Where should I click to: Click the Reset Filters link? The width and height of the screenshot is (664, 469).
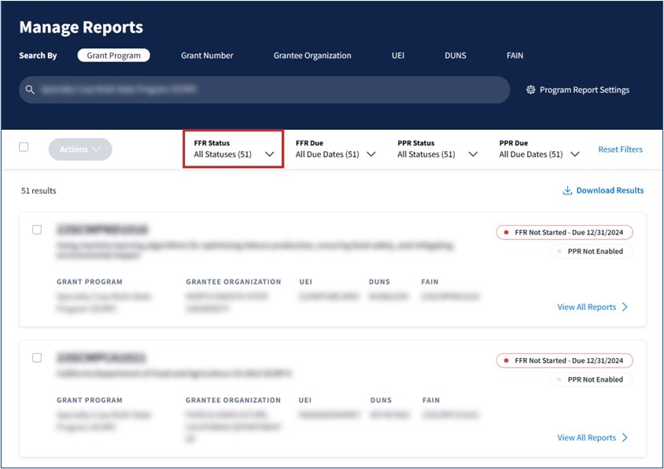click(x=620, y=150)
